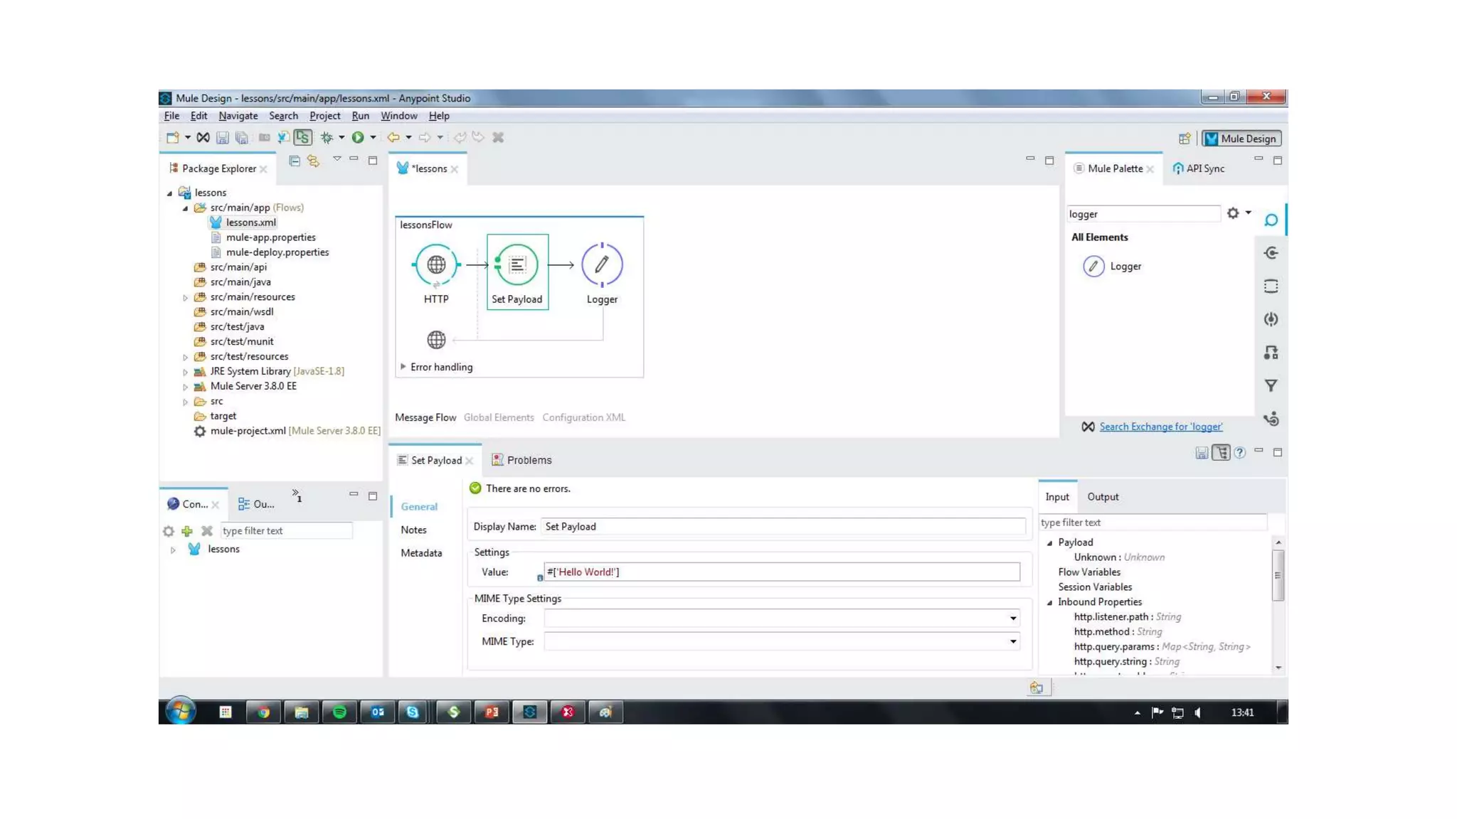Viewport: 1457px width, 819px height.
Task: Click Search Exchange for 'logger' link
Action: tap(1160, 427)
